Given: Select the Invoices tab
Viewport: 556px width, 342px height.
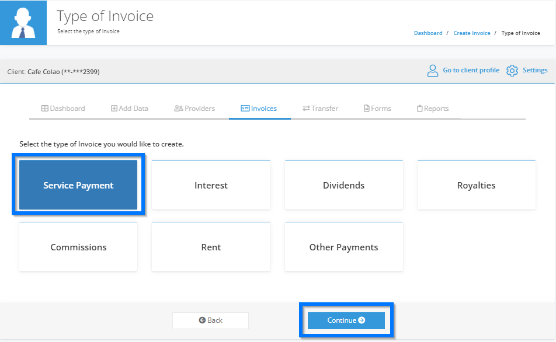Looking at the screenshot, I should (x=259, y=109).
